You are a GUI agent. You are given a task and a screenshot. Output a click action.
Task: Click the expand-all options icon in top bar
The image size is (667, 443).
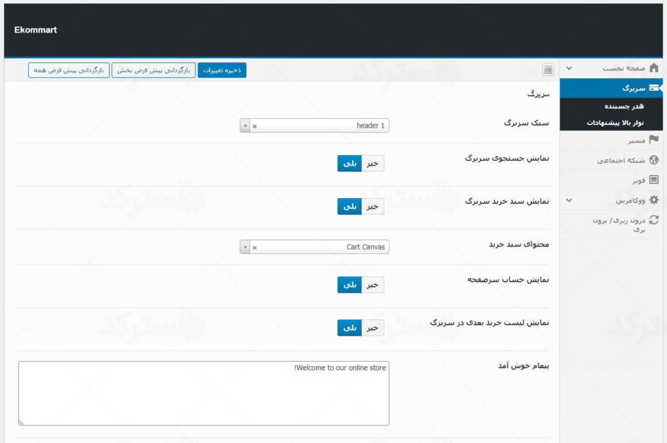click(548, 70)
